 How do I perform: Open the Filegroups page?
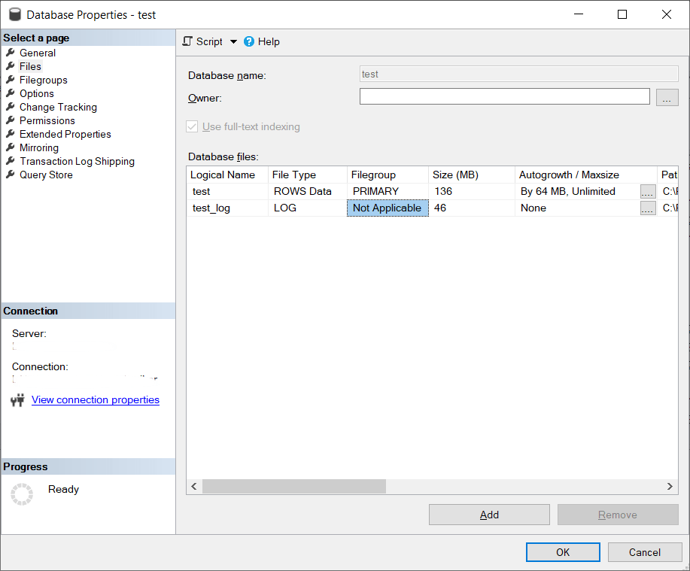(x=42, y=80)
